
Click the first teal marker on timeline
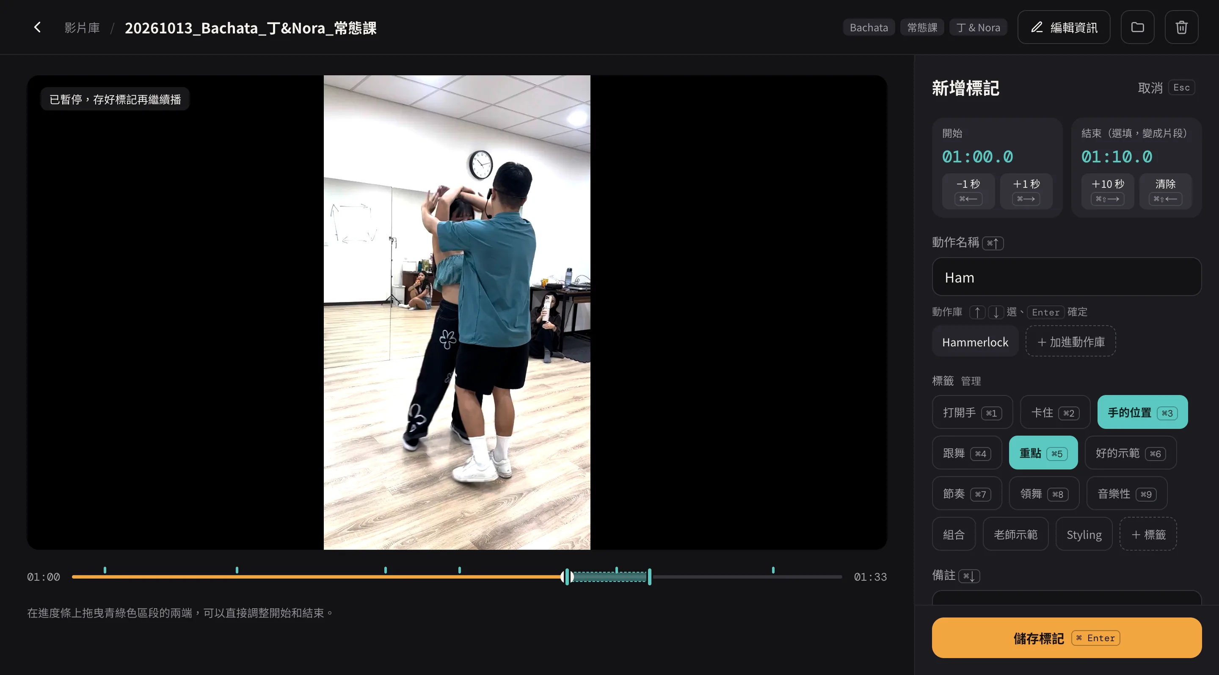click(x=105, y=570)
